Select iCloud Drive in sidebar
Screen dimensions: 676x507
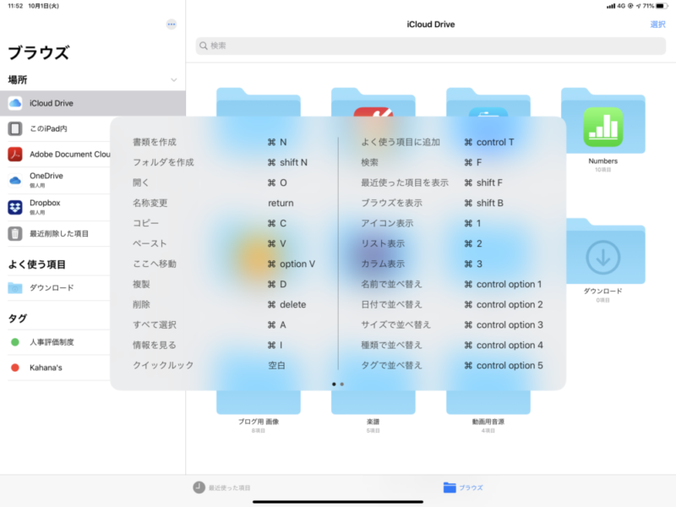93,103
